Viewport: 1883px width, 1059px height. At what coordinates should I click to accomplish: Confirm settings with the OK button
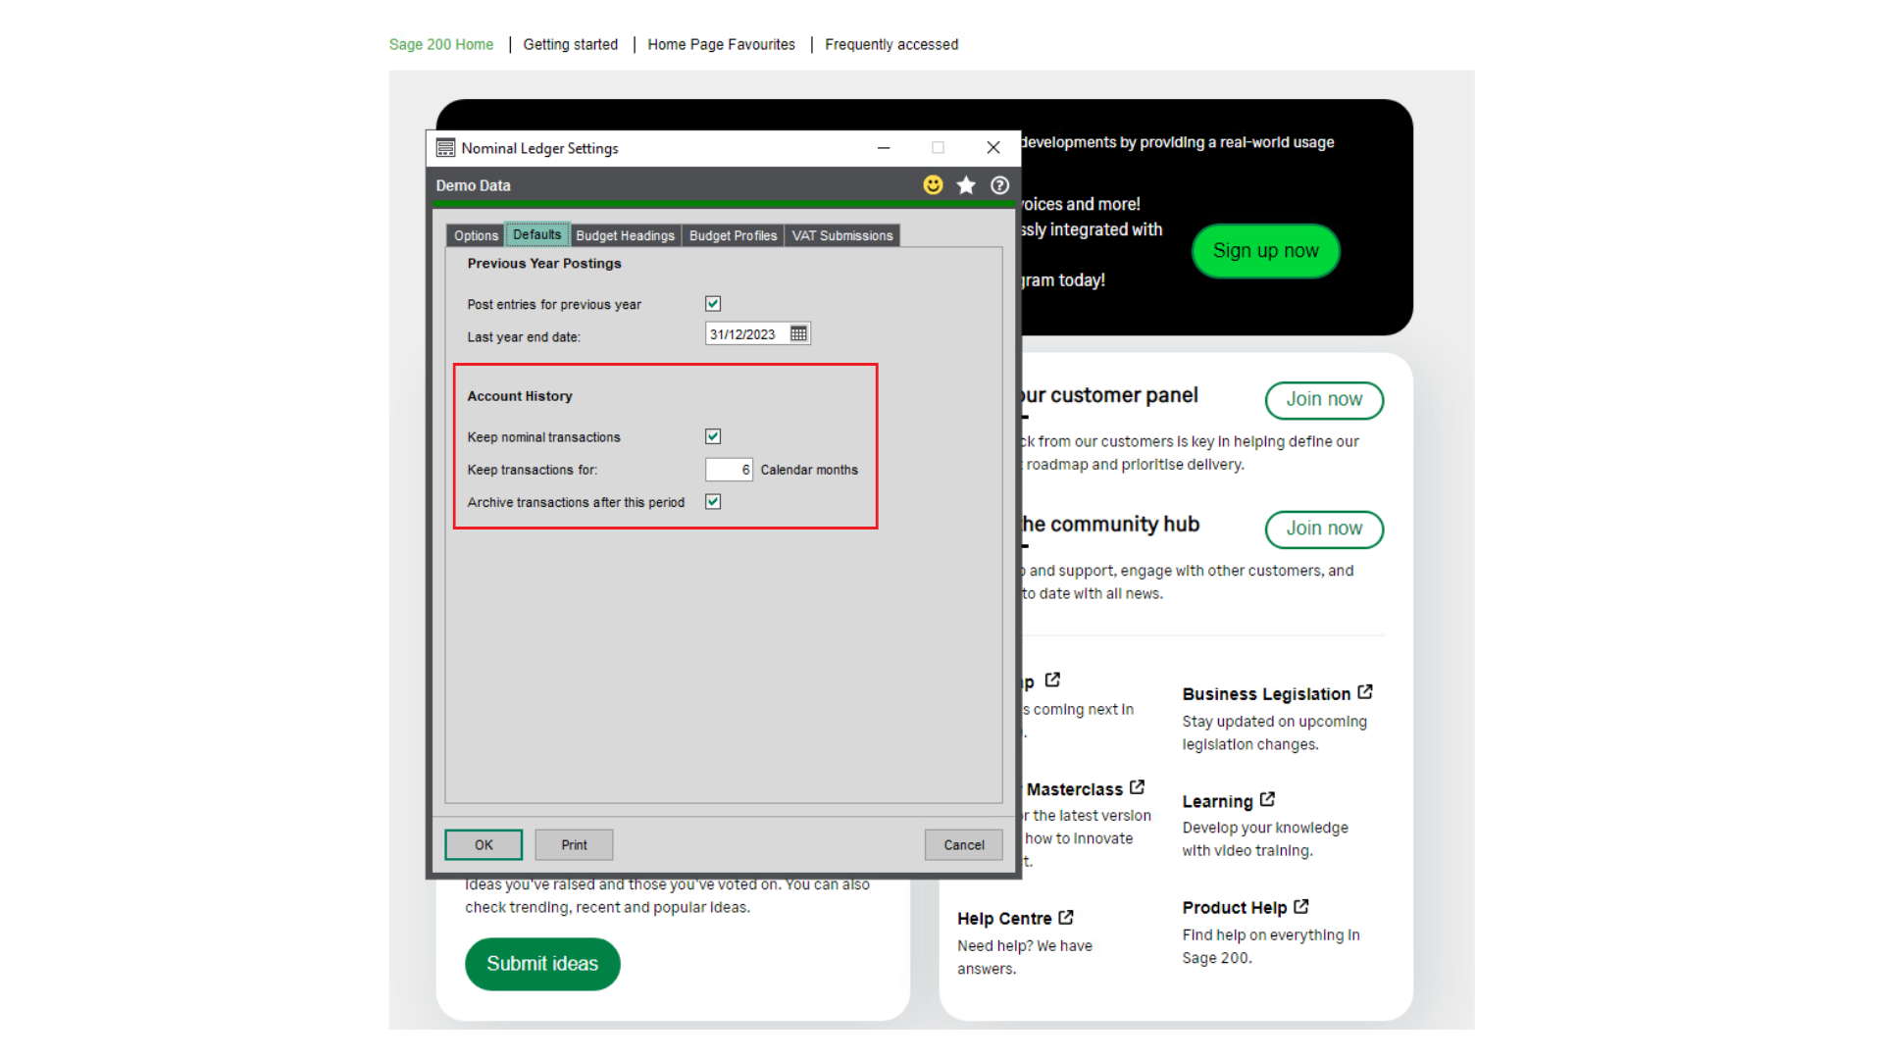483,844
